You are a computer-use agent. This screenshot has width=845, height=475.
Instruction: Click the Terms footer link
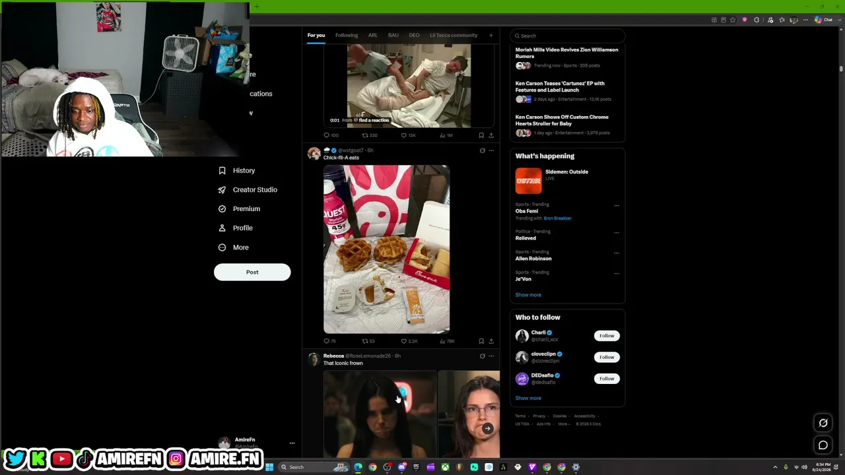(520, 416)
